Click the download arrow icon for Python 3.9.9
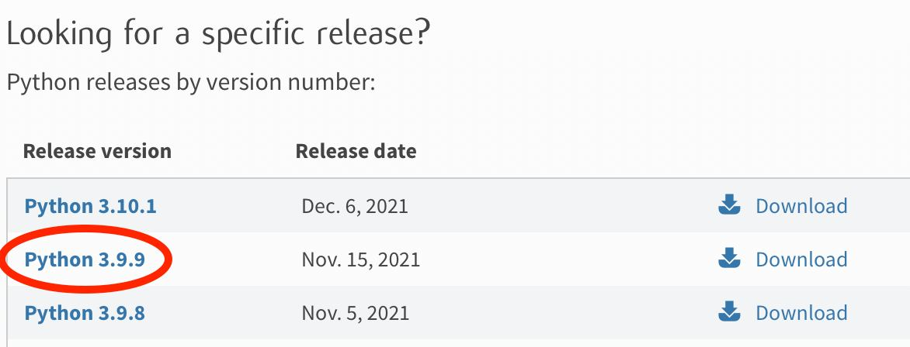 tap(729, 259)
